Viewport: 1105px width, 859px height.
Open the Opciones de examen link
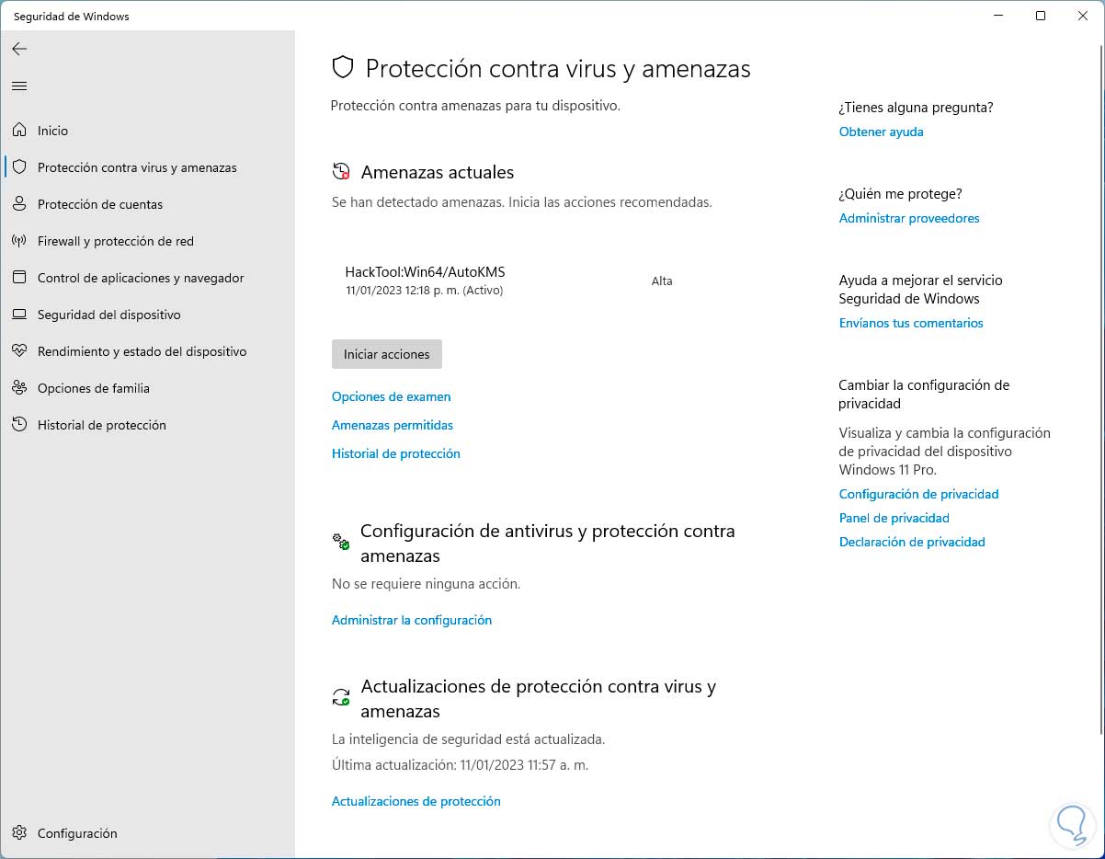pos(391,396)
